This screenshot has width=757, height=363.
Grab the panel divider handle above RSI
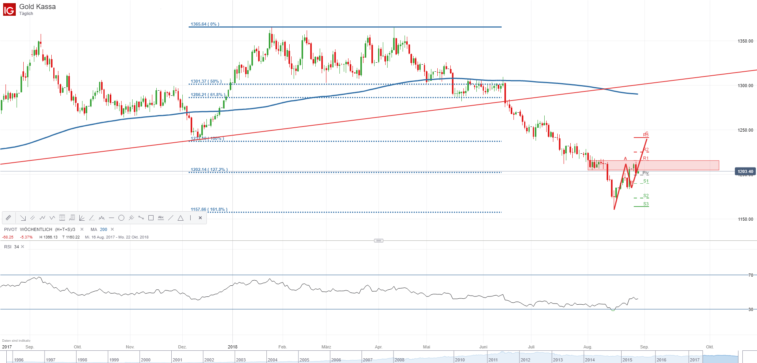pyautogui.click(x=378, y=240)
